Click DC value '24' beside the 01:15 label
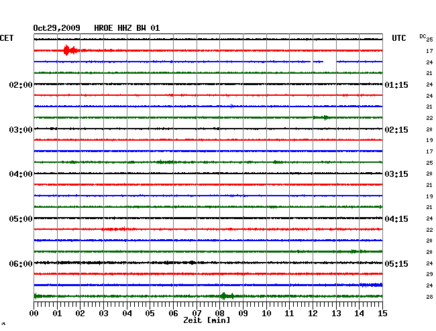This screenshot has width=436, height=331. pos(429,84)
